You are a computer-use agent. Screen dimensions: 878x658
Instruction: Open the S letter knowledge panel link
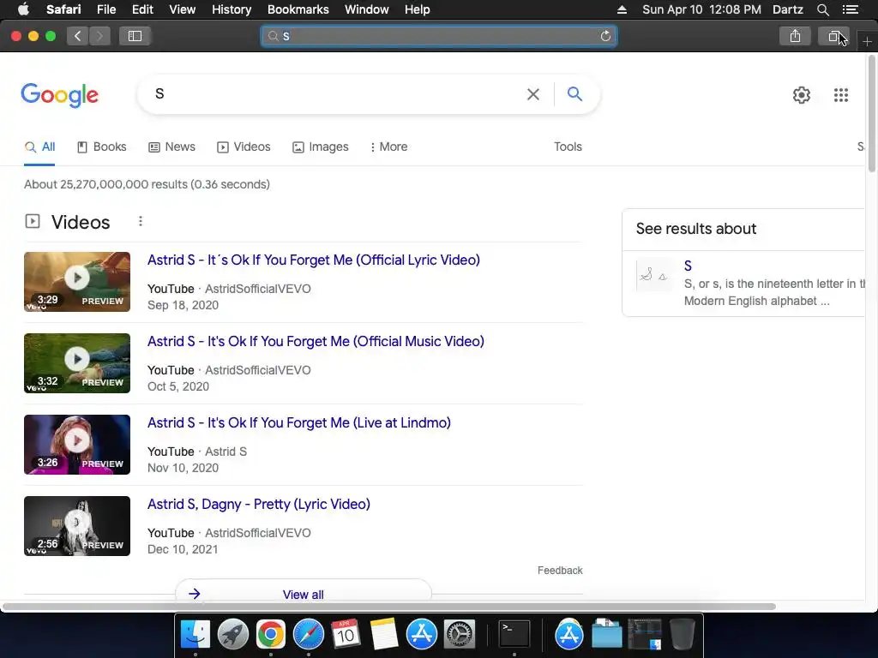(688, 266)
